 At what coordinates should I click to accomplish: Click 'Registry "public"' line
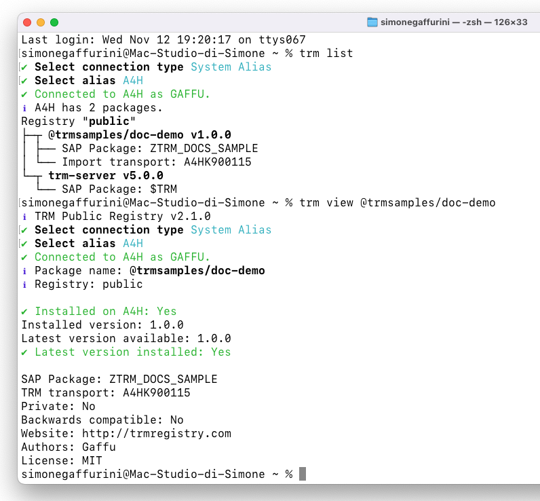[79, 122]
